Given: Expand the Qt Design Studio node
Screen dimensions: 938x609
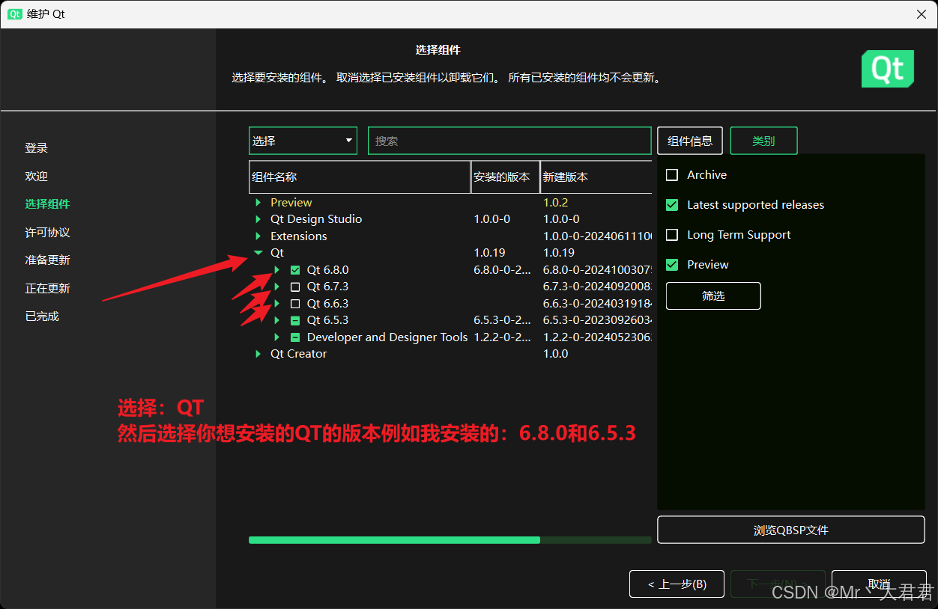Looking at the screenshot, I should [258, 219].
